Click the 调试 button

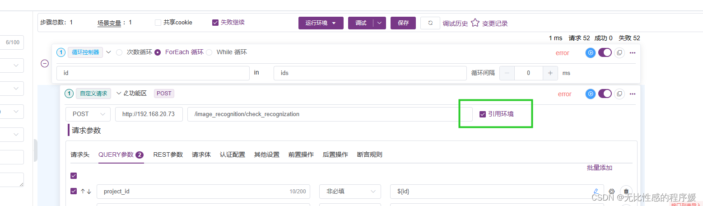click(361, 23)
